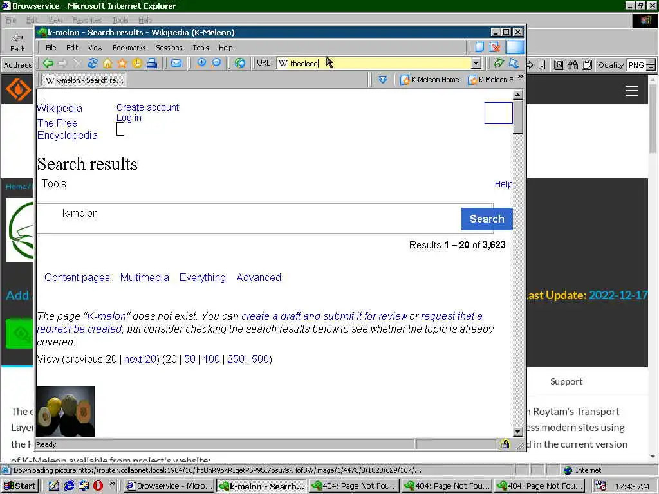
Task: Click the Zoom out magnifier icon
Action: (216, 63)
